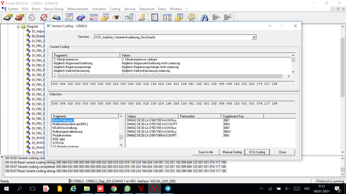Select the Nullmengenkalibrierung fragment

click(x=67, y=132)
